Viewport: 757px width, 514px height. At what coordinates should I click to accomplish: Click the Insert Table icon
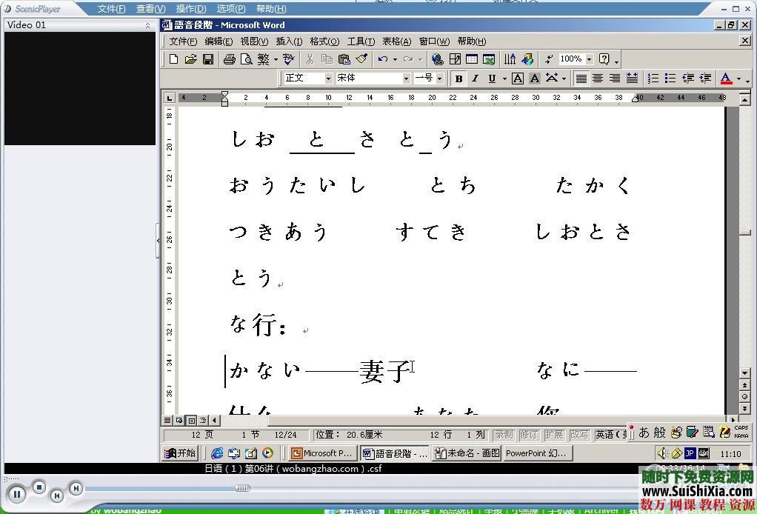pyautogui.click(x=471, y=59)
